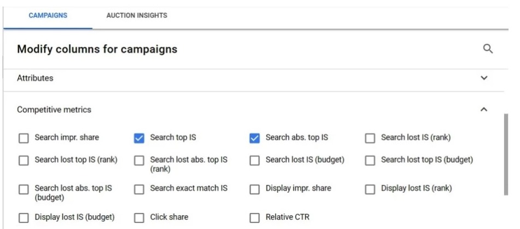Select Search lost top IS (budget) checkbox
Viewport: 520px width, 229px height.
371,160
